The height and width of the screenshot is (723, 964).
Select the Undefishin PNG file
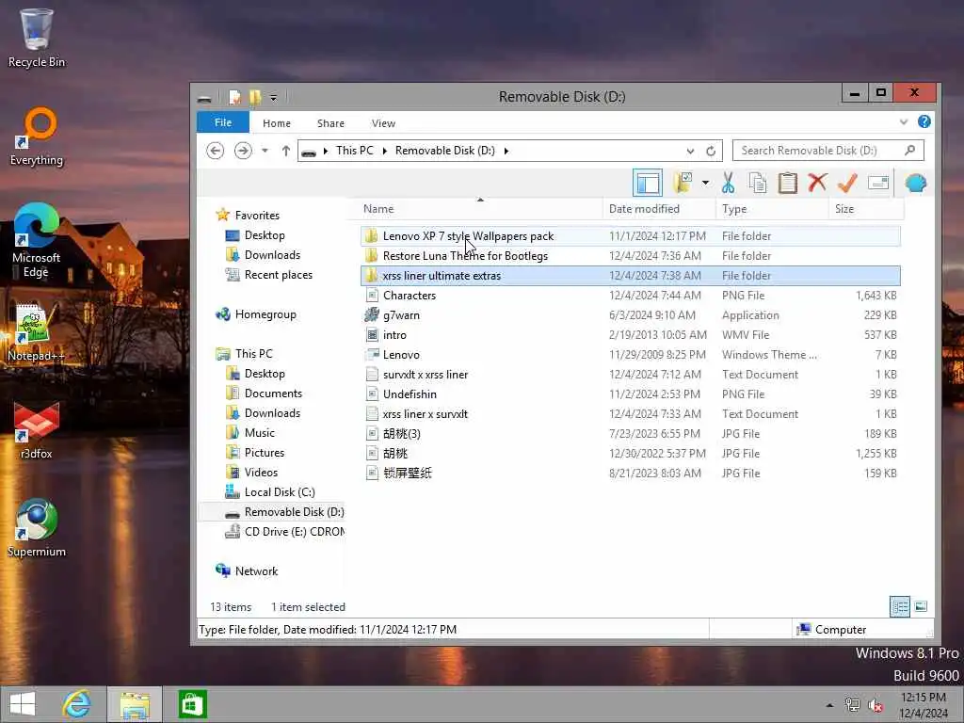[631, 394]
